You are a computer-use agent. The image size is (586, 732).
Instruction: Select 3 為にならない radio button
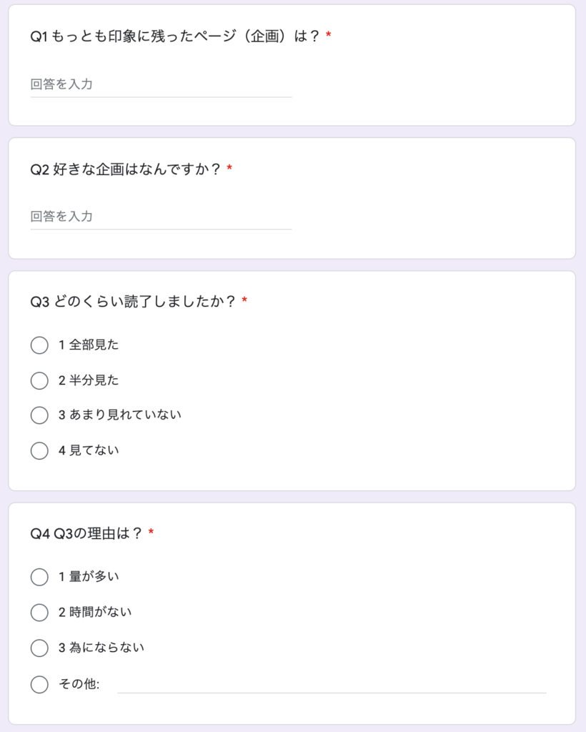tap(39, 648)
